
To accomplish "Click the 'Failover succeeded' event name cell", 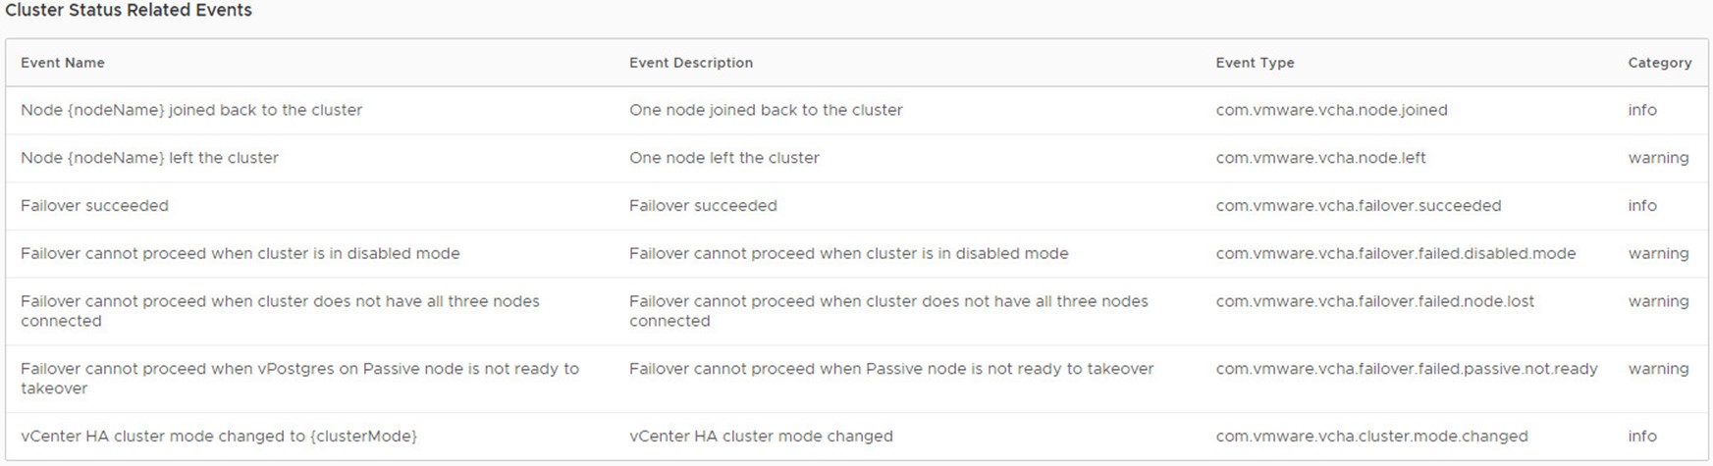I will 94,206.
